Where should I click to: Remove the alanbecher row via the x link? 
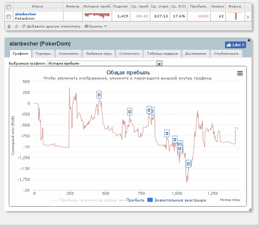click(x=248, y=16)
